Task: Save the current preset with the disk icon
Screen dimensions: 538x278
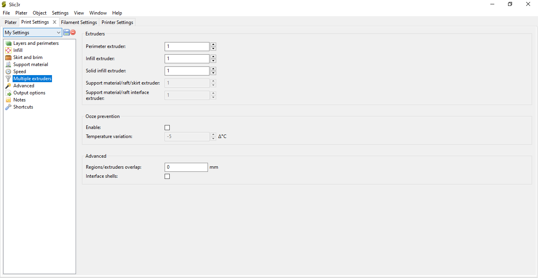Action: 67,32
